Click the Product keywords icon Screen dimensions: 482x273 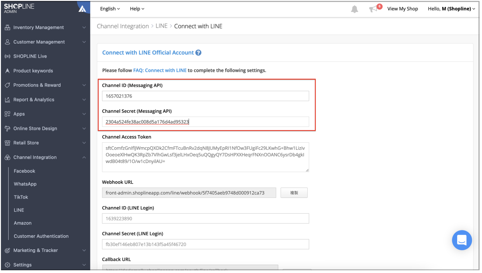(7, 71)
